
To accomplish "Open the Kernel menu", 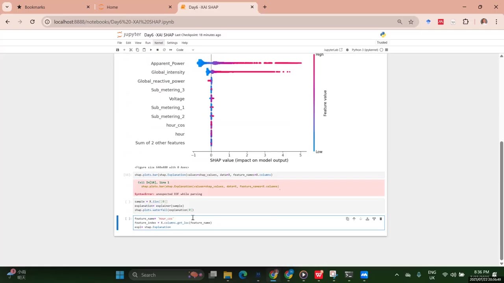I will (159, 43).
